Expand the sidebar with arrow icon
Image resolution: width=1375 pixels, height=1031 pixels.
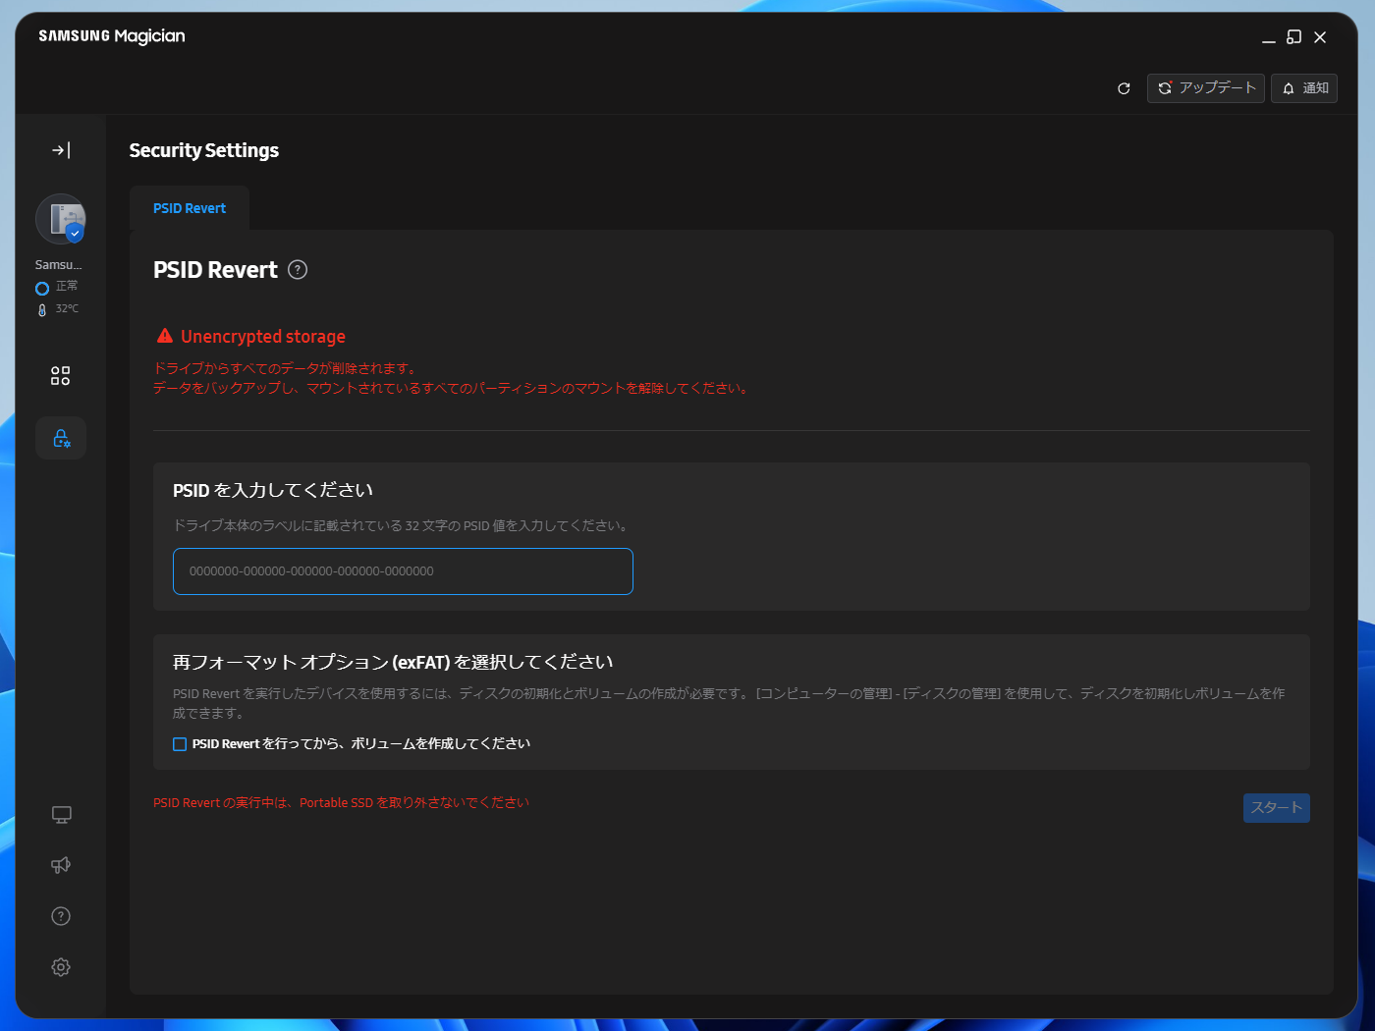coord(61,150)
